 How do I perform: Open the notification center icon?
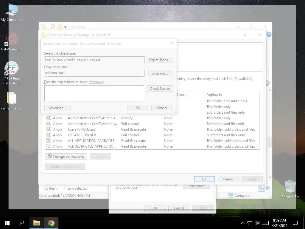pos(295,223)
